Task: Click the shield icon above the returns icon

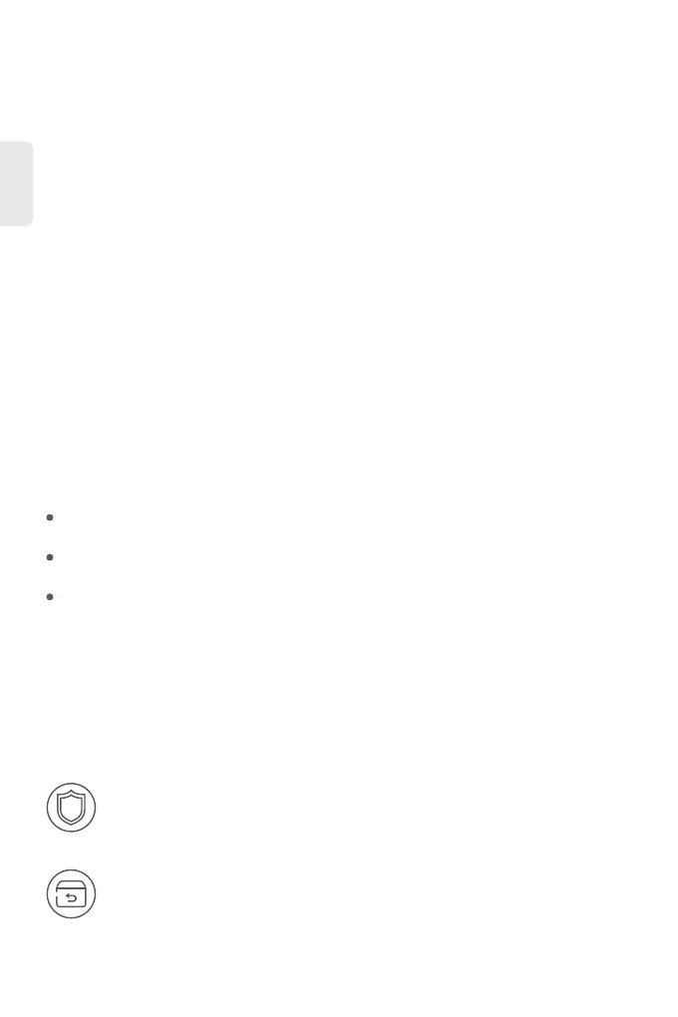Action: [72, 808]
